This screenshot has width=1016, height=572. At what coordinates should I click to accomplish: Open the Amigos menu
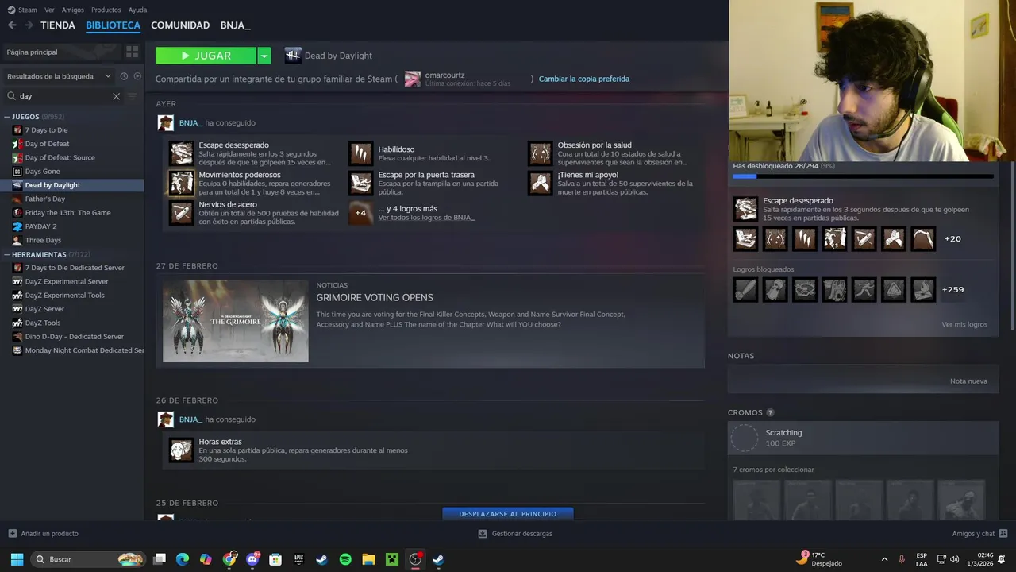click(x=73, y=10)
